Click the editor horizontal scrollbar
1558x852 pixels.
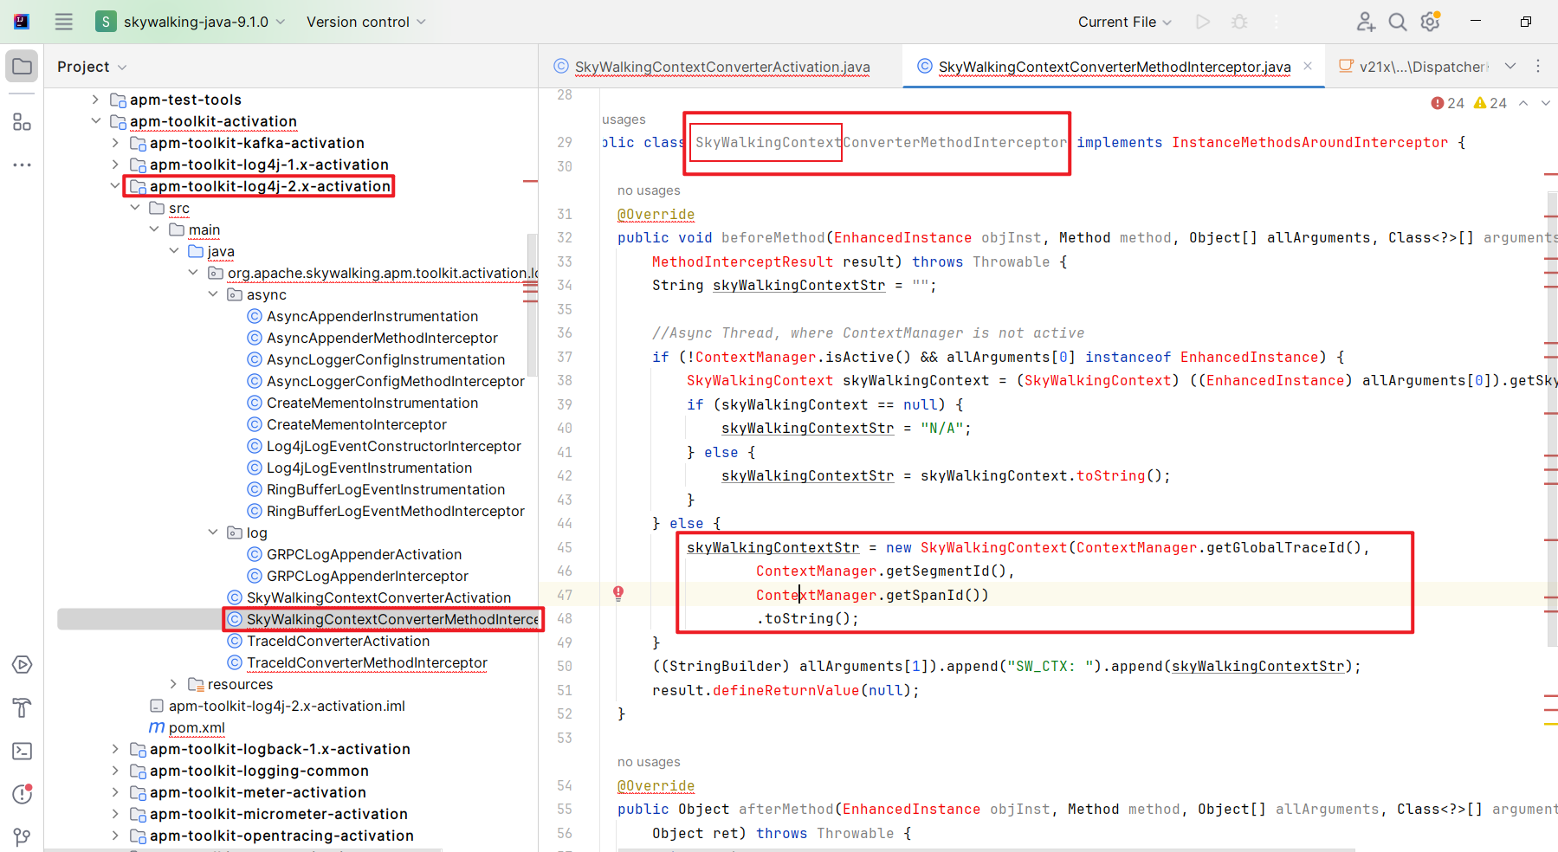coord(987,849)
